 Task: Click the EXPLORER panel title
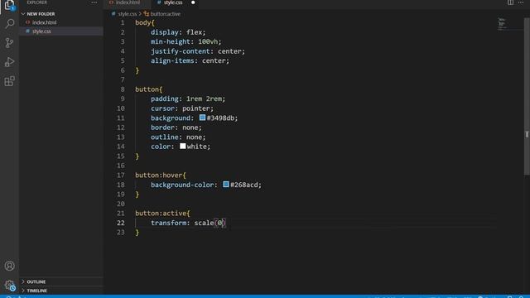(x=37, y=2)
